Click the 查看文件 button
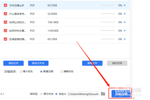Image resolution: width=150 pixels, height=100 pixels. [92, 63]
